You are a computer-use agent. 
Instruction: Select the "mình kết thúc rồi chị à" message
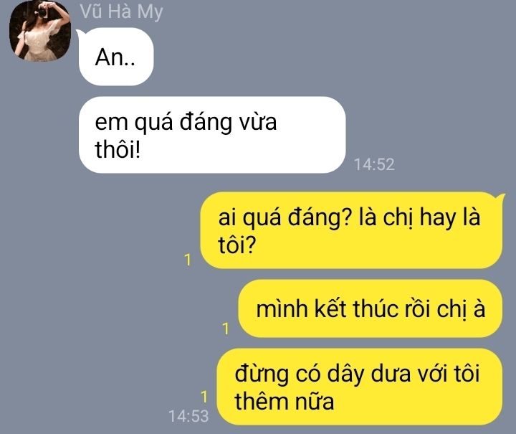click(x=371, y=308)
